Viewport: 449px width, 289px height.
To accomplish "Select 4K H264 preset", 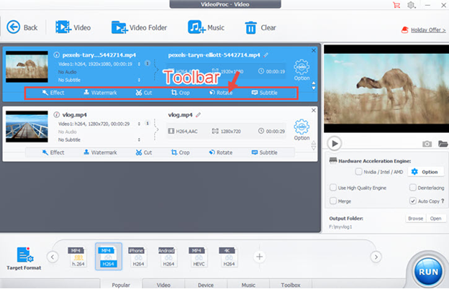I will point(228,257).
